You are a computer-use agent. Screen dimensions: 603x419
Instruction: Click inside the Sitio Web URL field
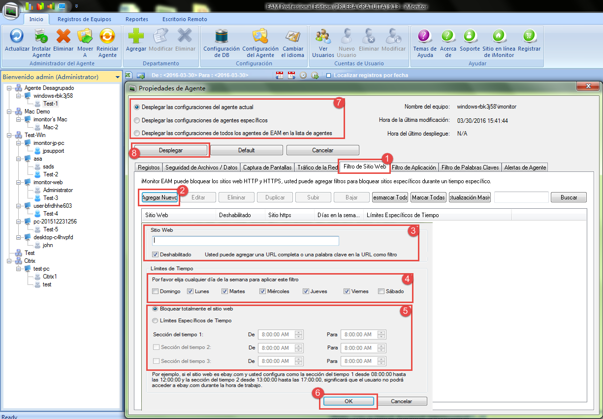(245, 241)
